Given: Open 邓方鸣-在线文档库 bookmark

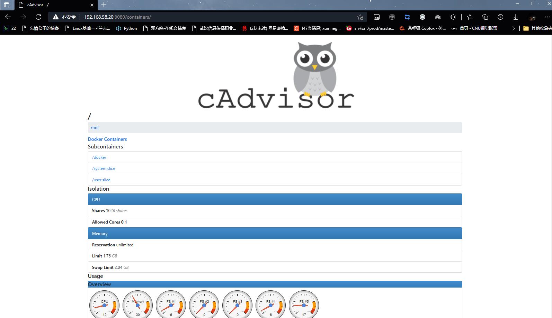Looking at the screenshot, I should coord(164,28).
